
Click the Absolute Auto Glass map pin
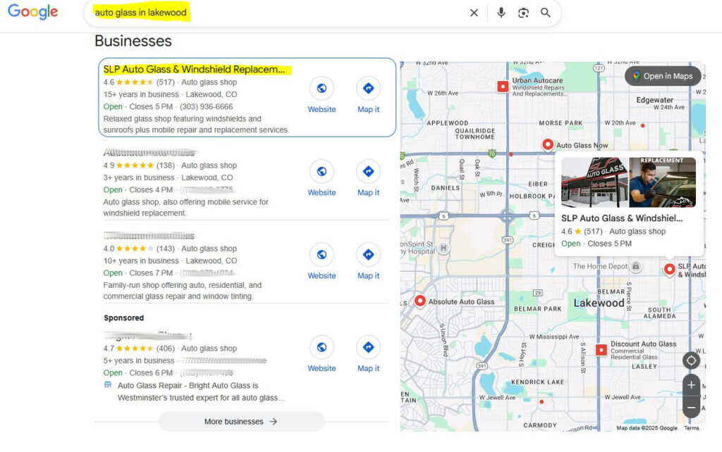(420, 301)
